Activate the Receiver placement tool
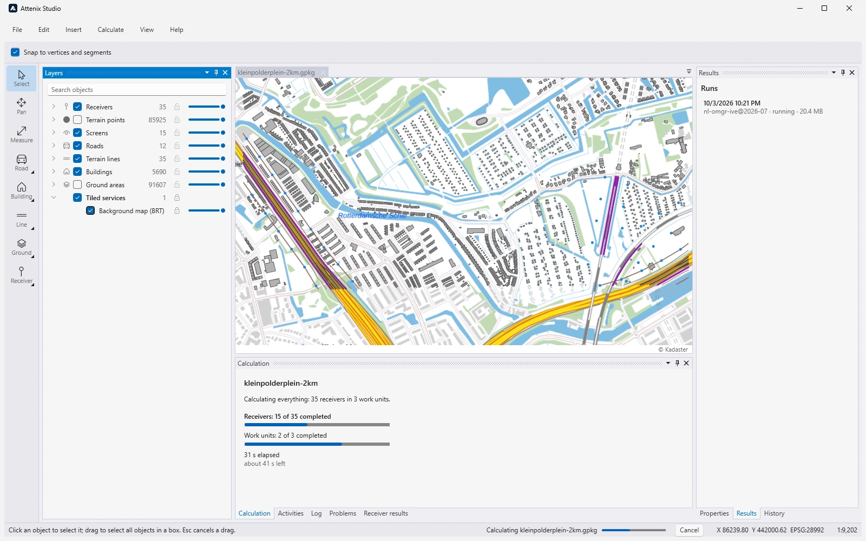 tap(22, 275)
